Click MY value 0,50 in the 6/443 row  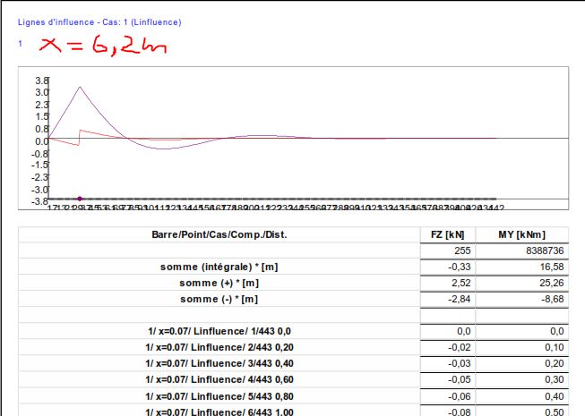[521, 411]
